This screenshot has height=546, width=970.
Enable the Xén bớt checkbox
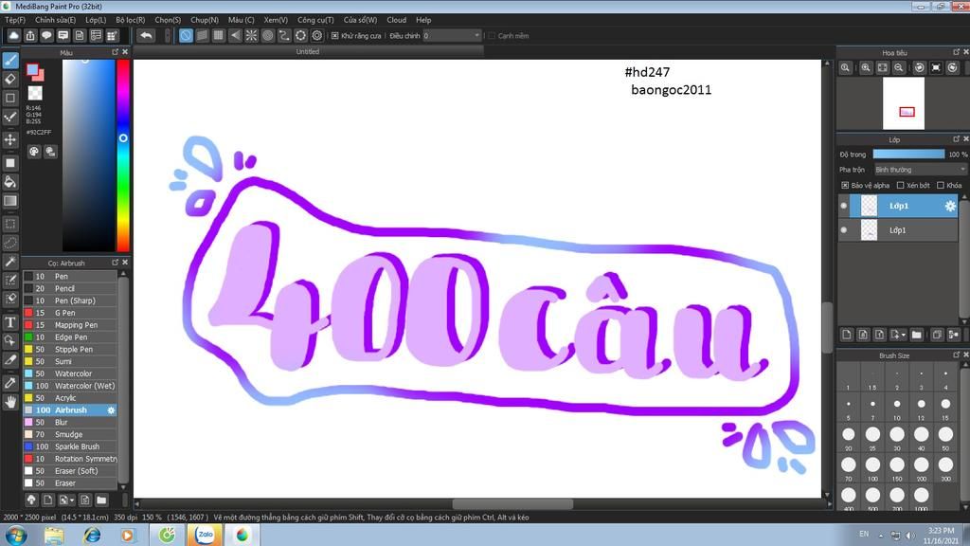901,185
